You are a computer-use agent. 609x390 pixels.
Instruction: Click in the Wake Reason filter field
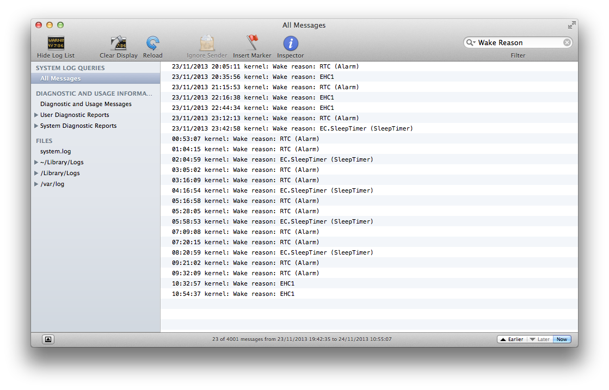coord(519,42)
